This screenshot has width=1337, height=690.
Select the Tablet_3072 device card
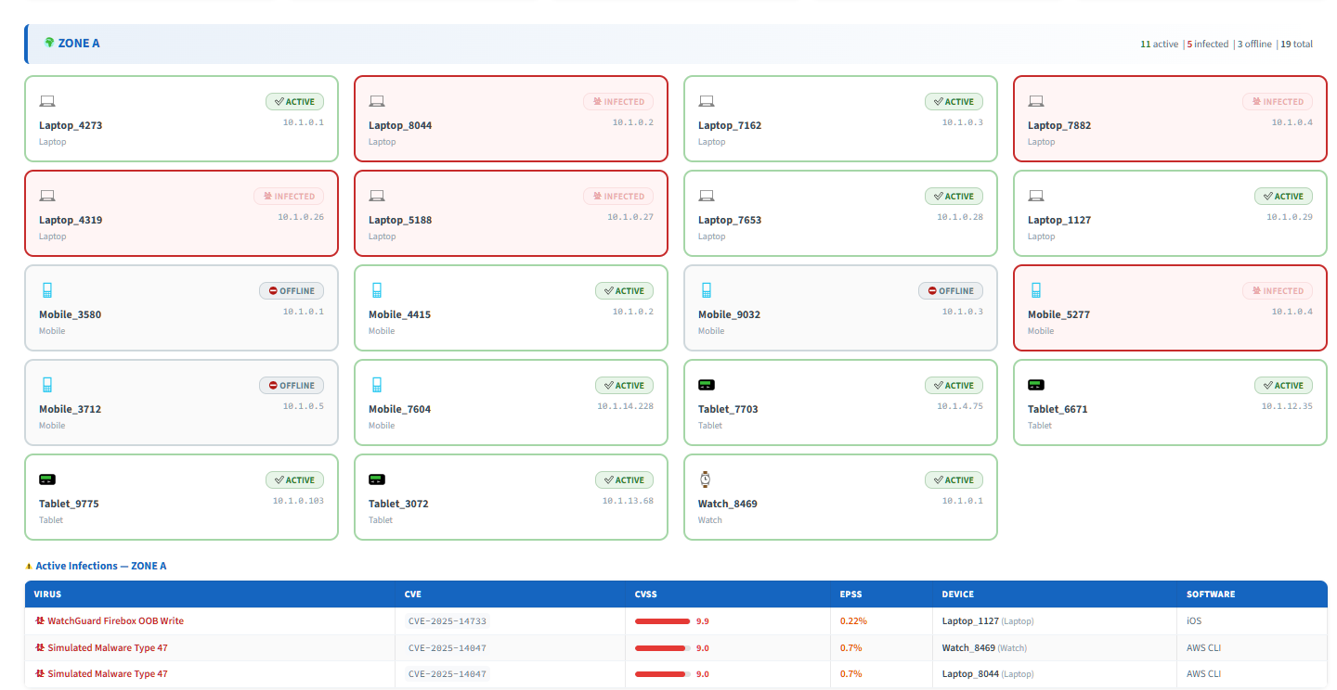click(x=511, y=497)
